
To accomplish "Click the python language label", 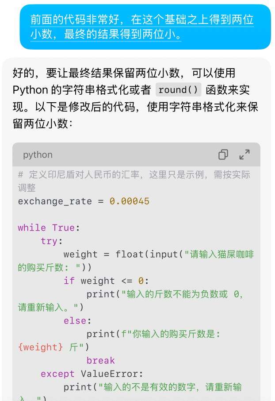I will coord(38,155).
